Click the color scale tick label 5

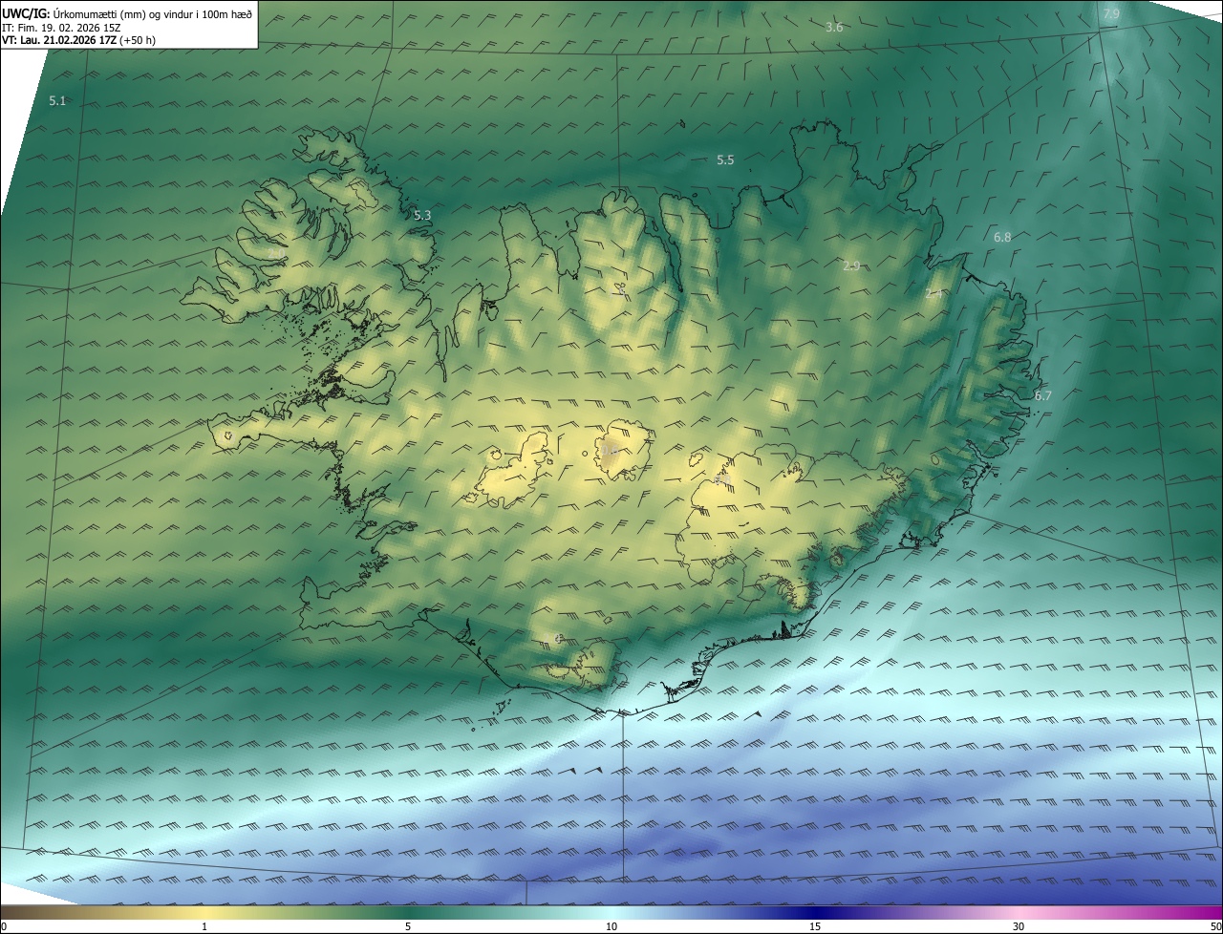pos(408,926)
